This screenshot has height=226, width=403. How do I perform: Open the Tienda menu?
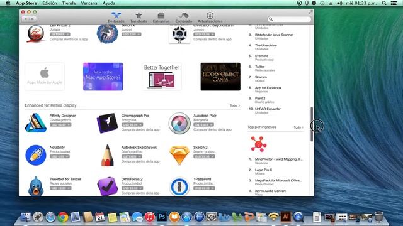(69, 3)
